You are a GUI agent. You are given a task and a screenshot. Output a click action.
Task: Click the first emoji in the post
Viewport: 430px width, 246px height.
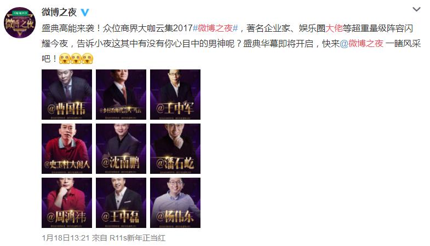pos(65,58)
